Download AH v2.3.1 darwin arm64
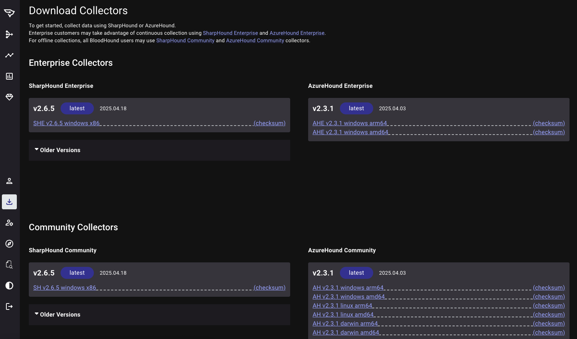This screenshot has width=577, height=339. point(345,323)
